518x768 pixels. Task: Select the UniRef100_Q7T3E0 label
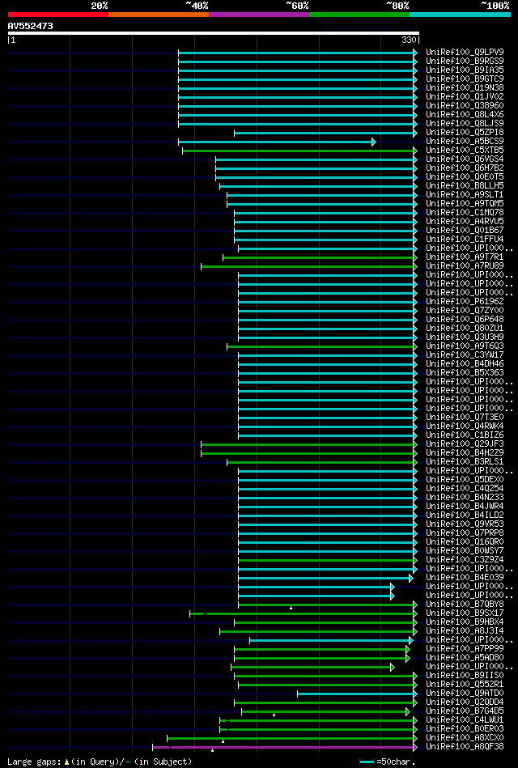(465, 418)
